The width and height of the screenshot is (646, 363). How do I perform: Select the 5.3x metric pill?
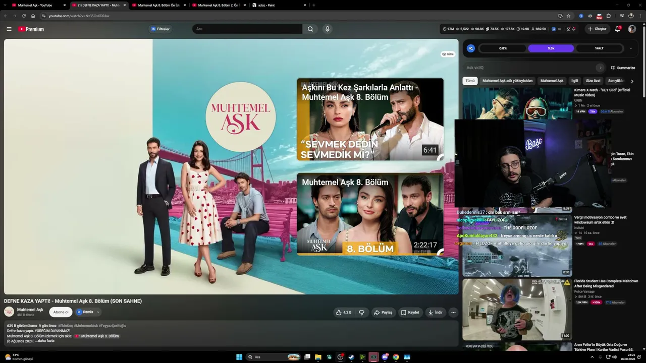coord(551,48)
